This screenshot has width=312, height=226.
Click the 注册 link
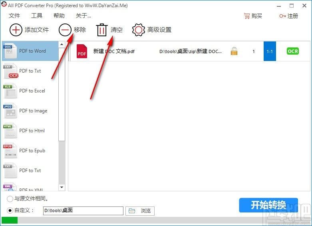coord(293,16)
